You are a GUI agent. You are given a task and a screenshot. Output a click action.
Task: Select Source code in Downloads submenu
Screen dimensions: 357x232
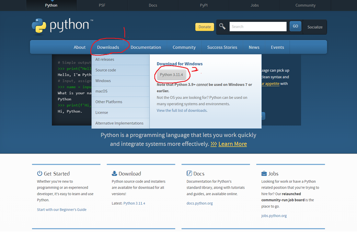(x=121, y=70)
